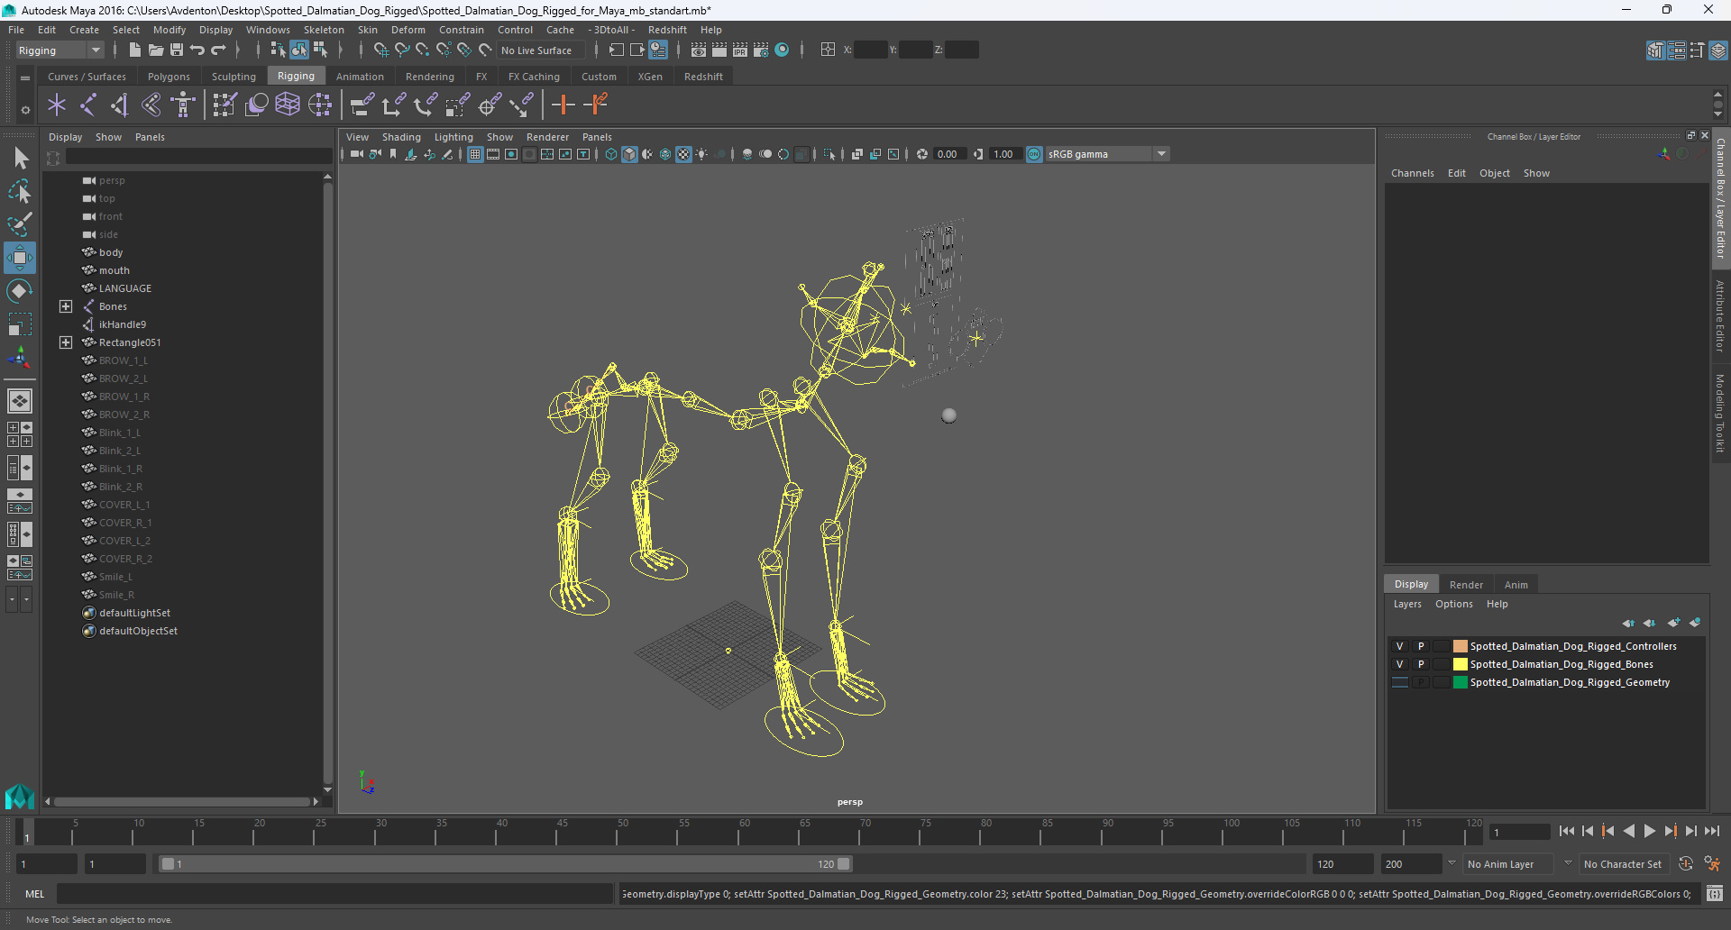
Task: Activate the Select tool arrow in toolbox
Action: pos(20,159)
